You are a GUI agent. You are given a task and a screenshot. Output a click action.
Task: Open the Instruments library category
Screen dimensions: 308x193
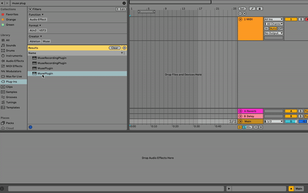click(14, 56)
